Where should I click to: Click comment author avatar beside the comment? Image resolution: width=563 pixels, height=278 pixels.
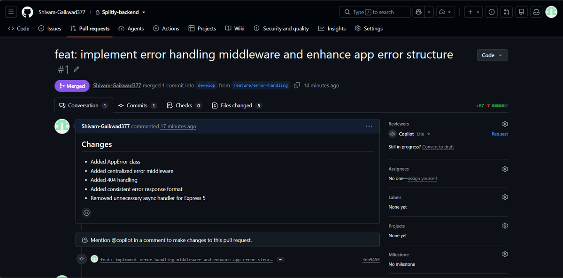pyautogui.click(x=62, y=126)
